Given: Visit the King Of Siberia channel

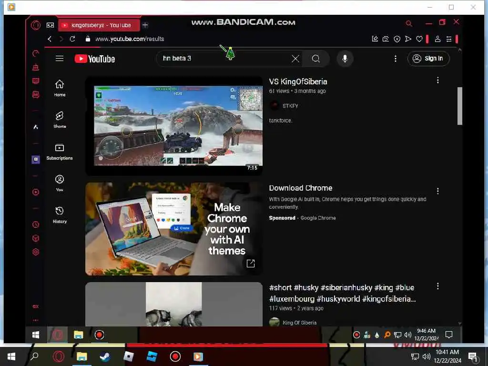Looking at the screenshot, I should (x=299, y=323).
